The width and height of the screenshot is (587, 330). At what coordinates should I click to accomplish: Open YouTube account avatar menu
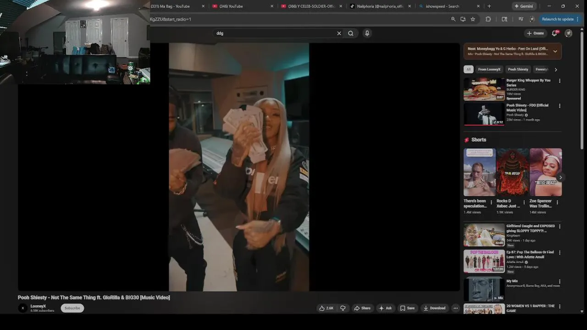pos(569,33)
